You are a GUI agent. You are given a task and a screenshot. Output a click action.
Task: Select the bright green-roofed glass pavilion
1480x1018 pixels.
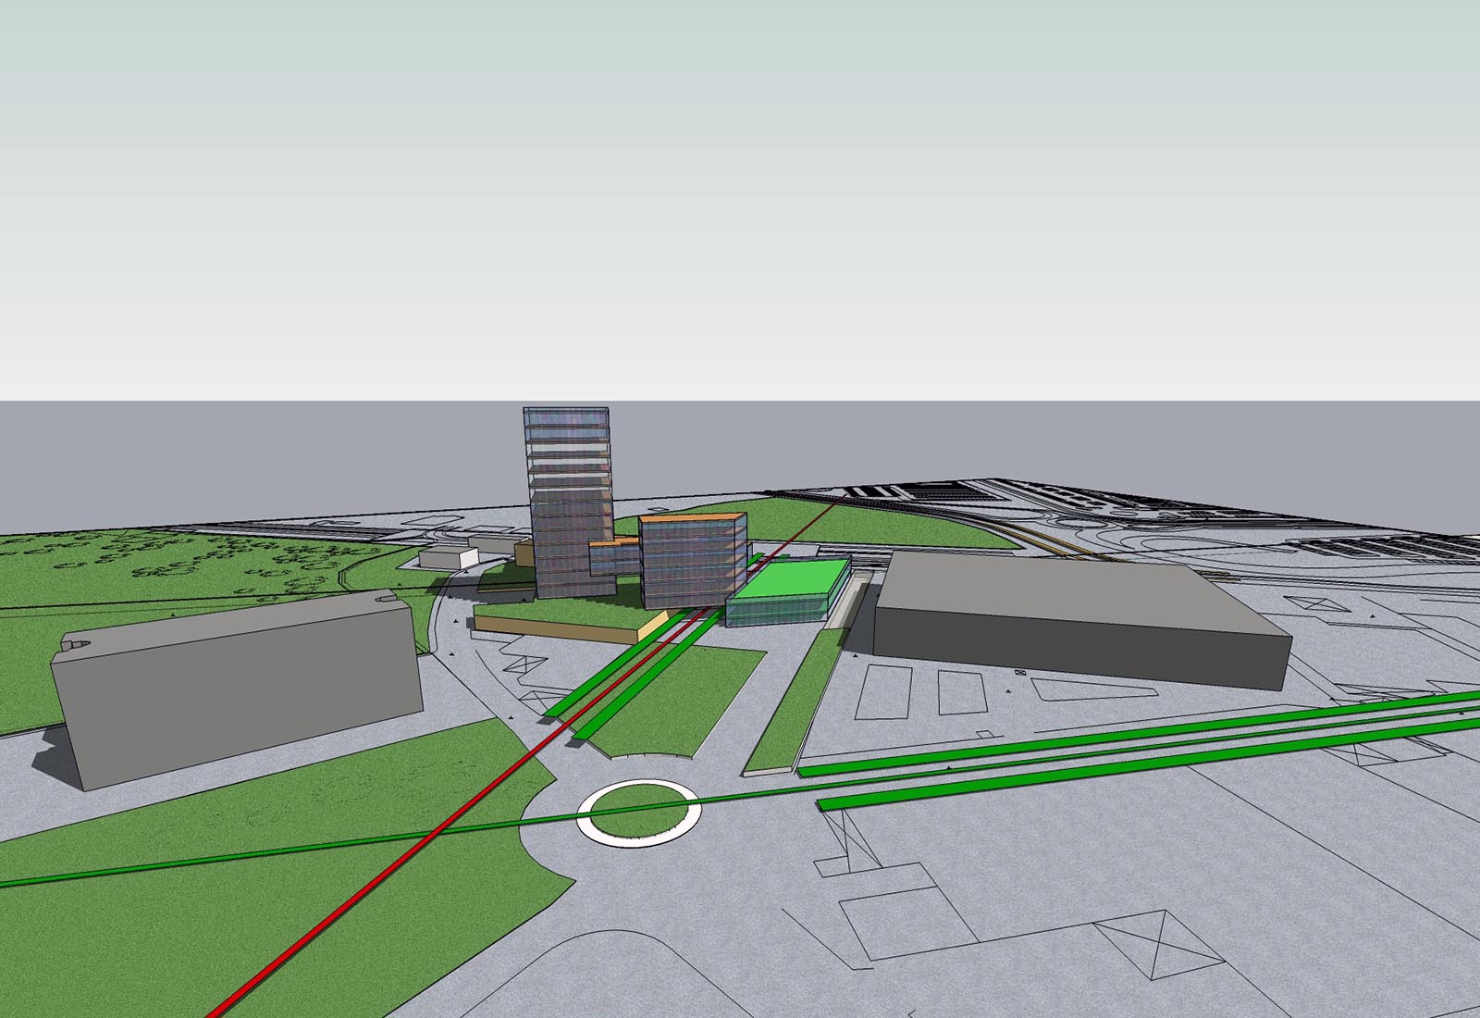tap(788, 592)
